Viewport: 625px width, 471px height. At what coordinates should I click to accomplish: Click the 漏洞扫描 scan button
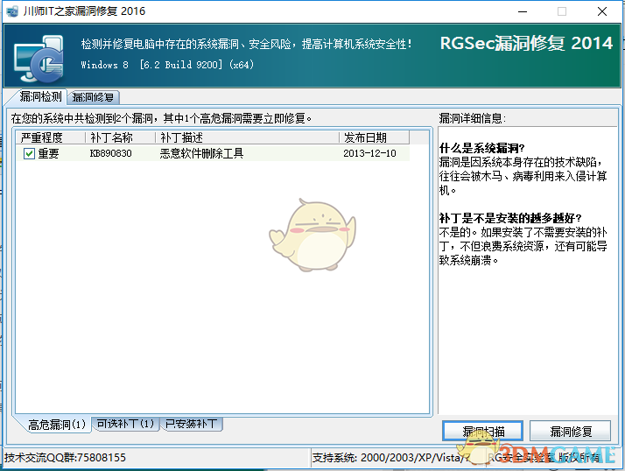coord(482,431)
